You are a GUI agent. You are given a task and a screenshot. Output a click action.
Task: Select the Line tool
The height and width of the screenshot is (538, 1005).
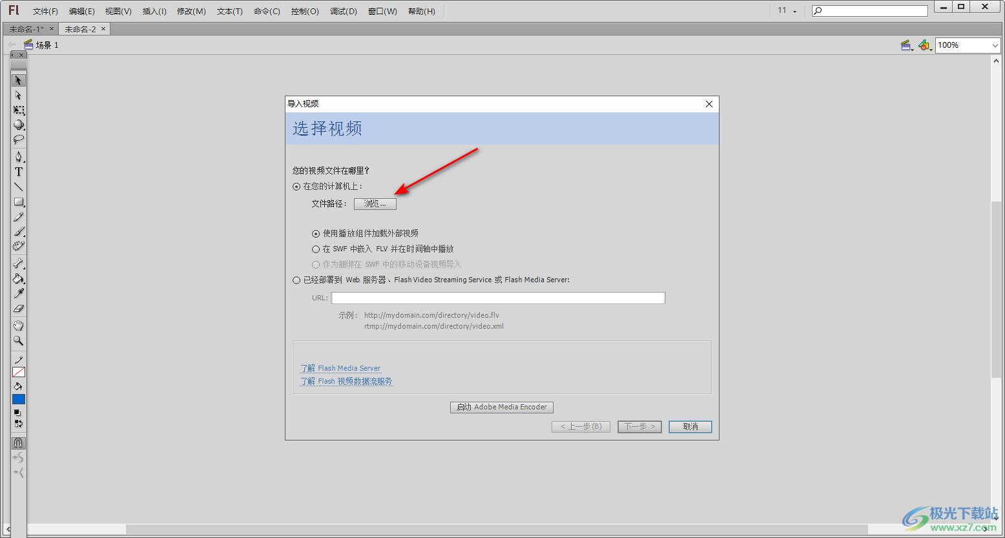(x=19, y=187)
